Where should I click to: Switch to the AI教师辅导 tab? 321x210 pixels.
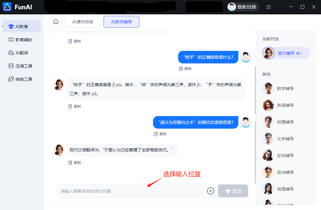(121, 22)
